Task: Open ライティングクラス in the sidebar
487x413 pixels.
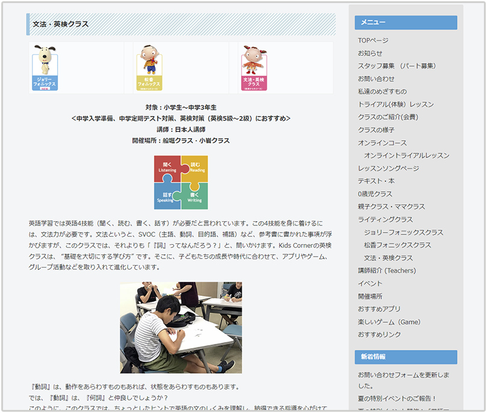Action: (385, 219)
